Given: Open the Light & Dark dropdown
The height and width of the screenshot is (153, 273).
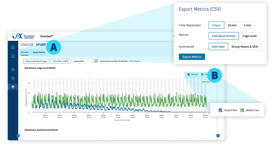Looking at the screenshot, I should point(81,61).
